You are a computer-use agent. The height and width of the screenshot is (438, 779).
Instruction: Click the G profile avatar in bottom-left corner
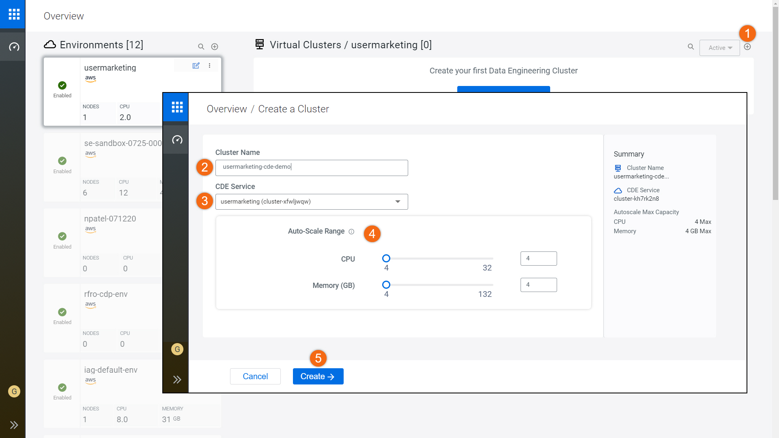tap(14, 391)
